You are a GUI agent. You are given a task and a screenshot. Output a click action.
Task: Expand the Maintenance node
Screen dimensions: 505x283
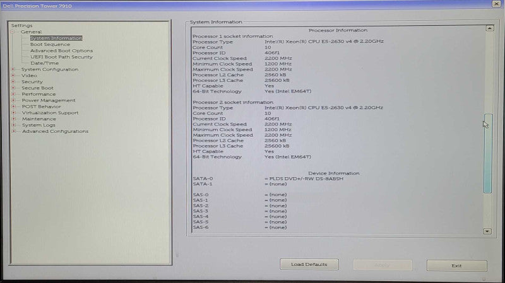pyautogui.click(x=13, y=118)
